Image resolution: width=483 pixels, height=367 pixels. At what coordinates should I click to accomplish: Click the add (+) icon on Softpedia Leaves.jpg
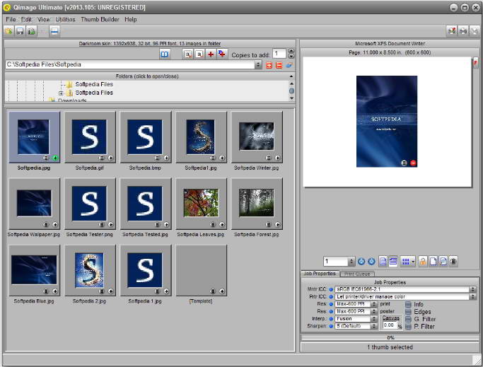[x=222, y=224]
